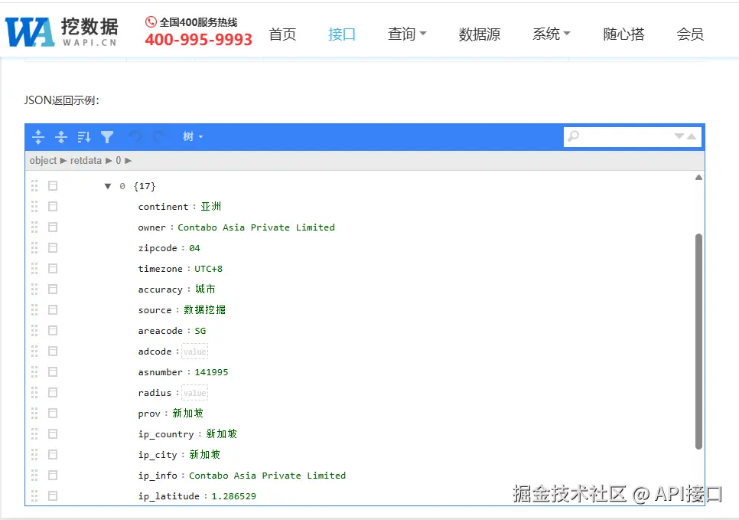Click 'retdata' in the breadcrumb path
The height and width of the screenshot is (520, 739).
pos(86,160)
